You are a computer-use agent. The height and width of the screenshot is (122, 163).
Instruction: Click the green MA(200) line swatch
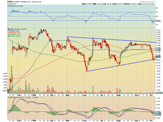(x=8, y=34)
